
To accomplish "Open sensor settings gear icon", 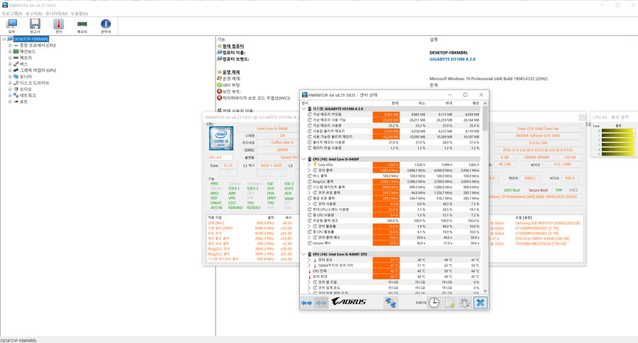I will [x=464, y=303].
